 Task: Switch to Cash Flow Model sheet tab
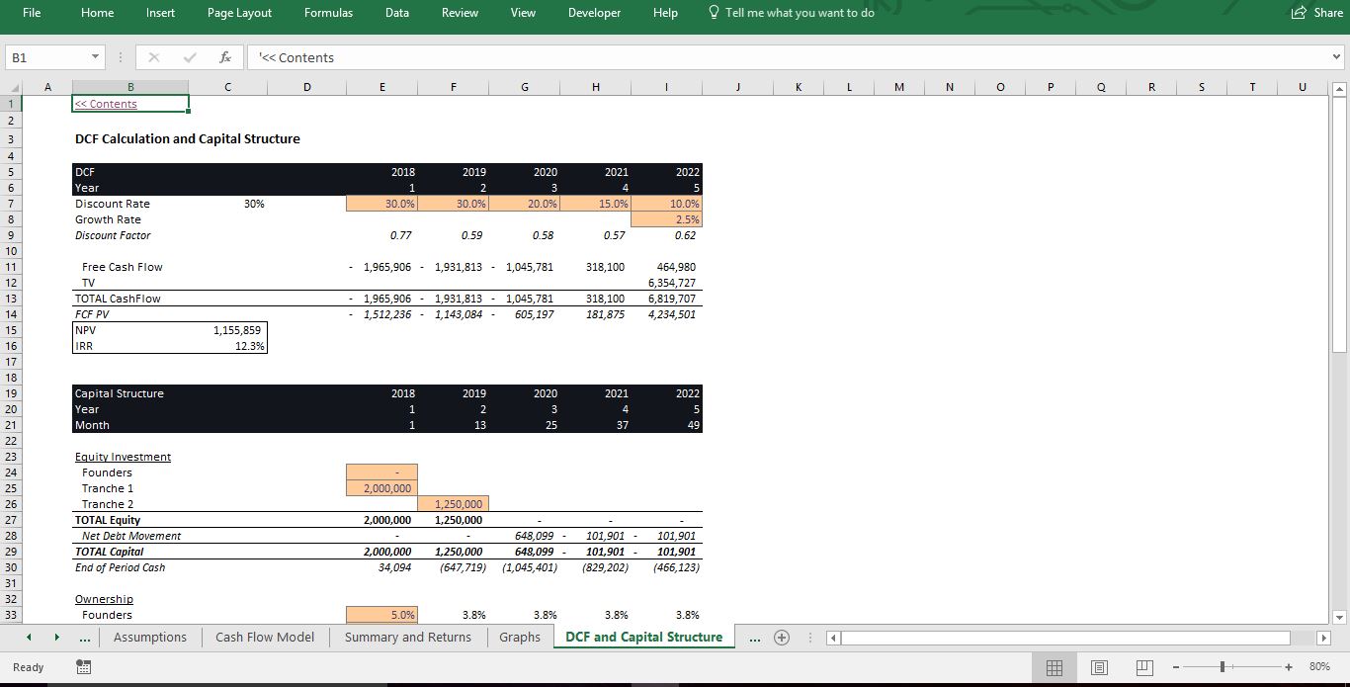point(265,638)
